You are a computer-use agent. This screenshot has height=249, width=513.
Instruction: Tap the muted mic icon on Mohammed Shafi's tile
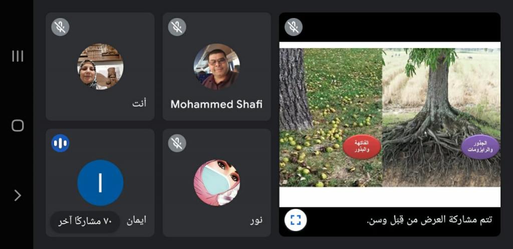(177, 27)
